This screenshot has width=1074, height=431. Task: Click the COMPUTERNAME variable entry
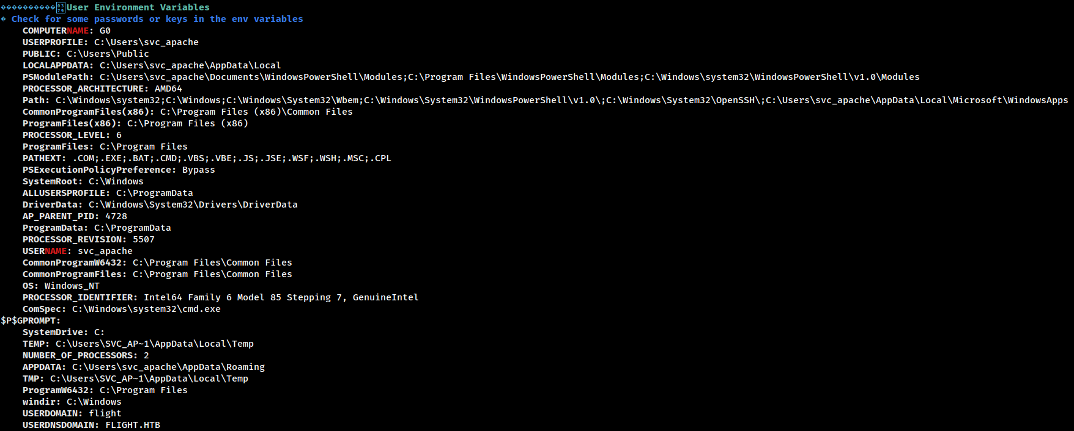click(x=67, y=31)
